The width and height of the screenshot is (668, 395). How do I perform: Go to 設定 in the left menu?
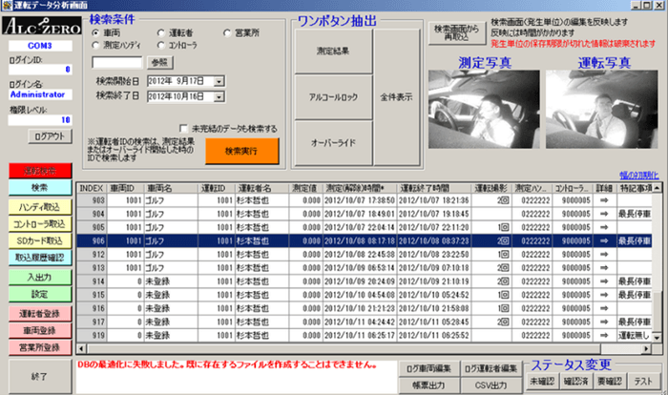tap(38, 293)
